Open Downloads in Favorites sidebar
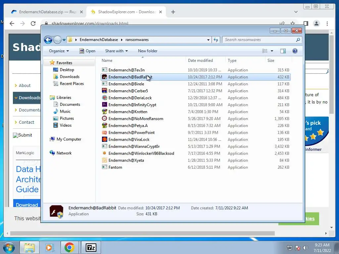 [x=70, y=77]
